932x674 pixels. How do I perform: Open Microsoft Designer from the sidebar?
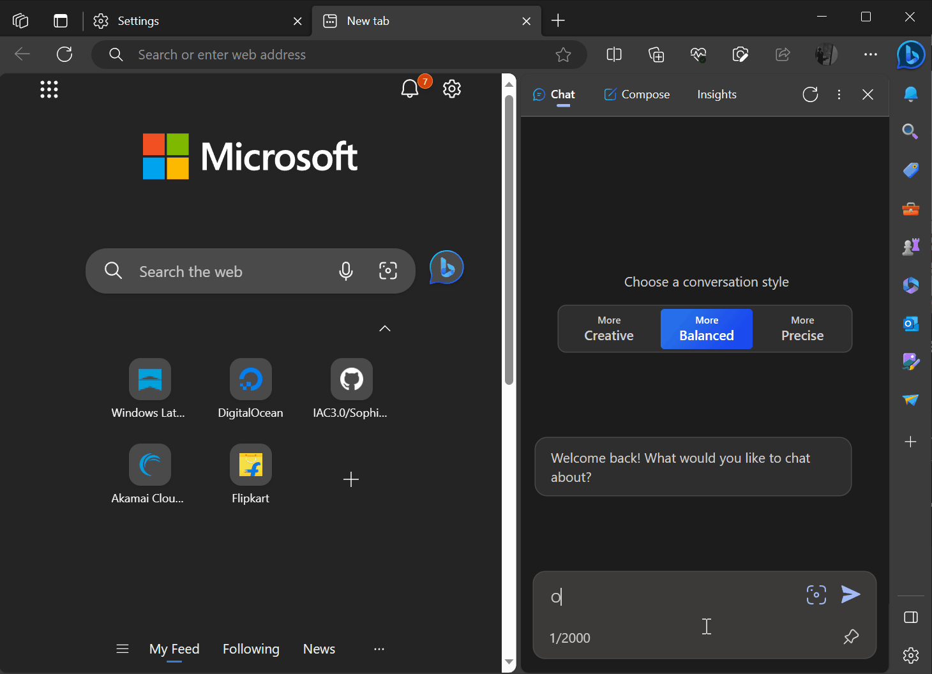coord(910,362)
